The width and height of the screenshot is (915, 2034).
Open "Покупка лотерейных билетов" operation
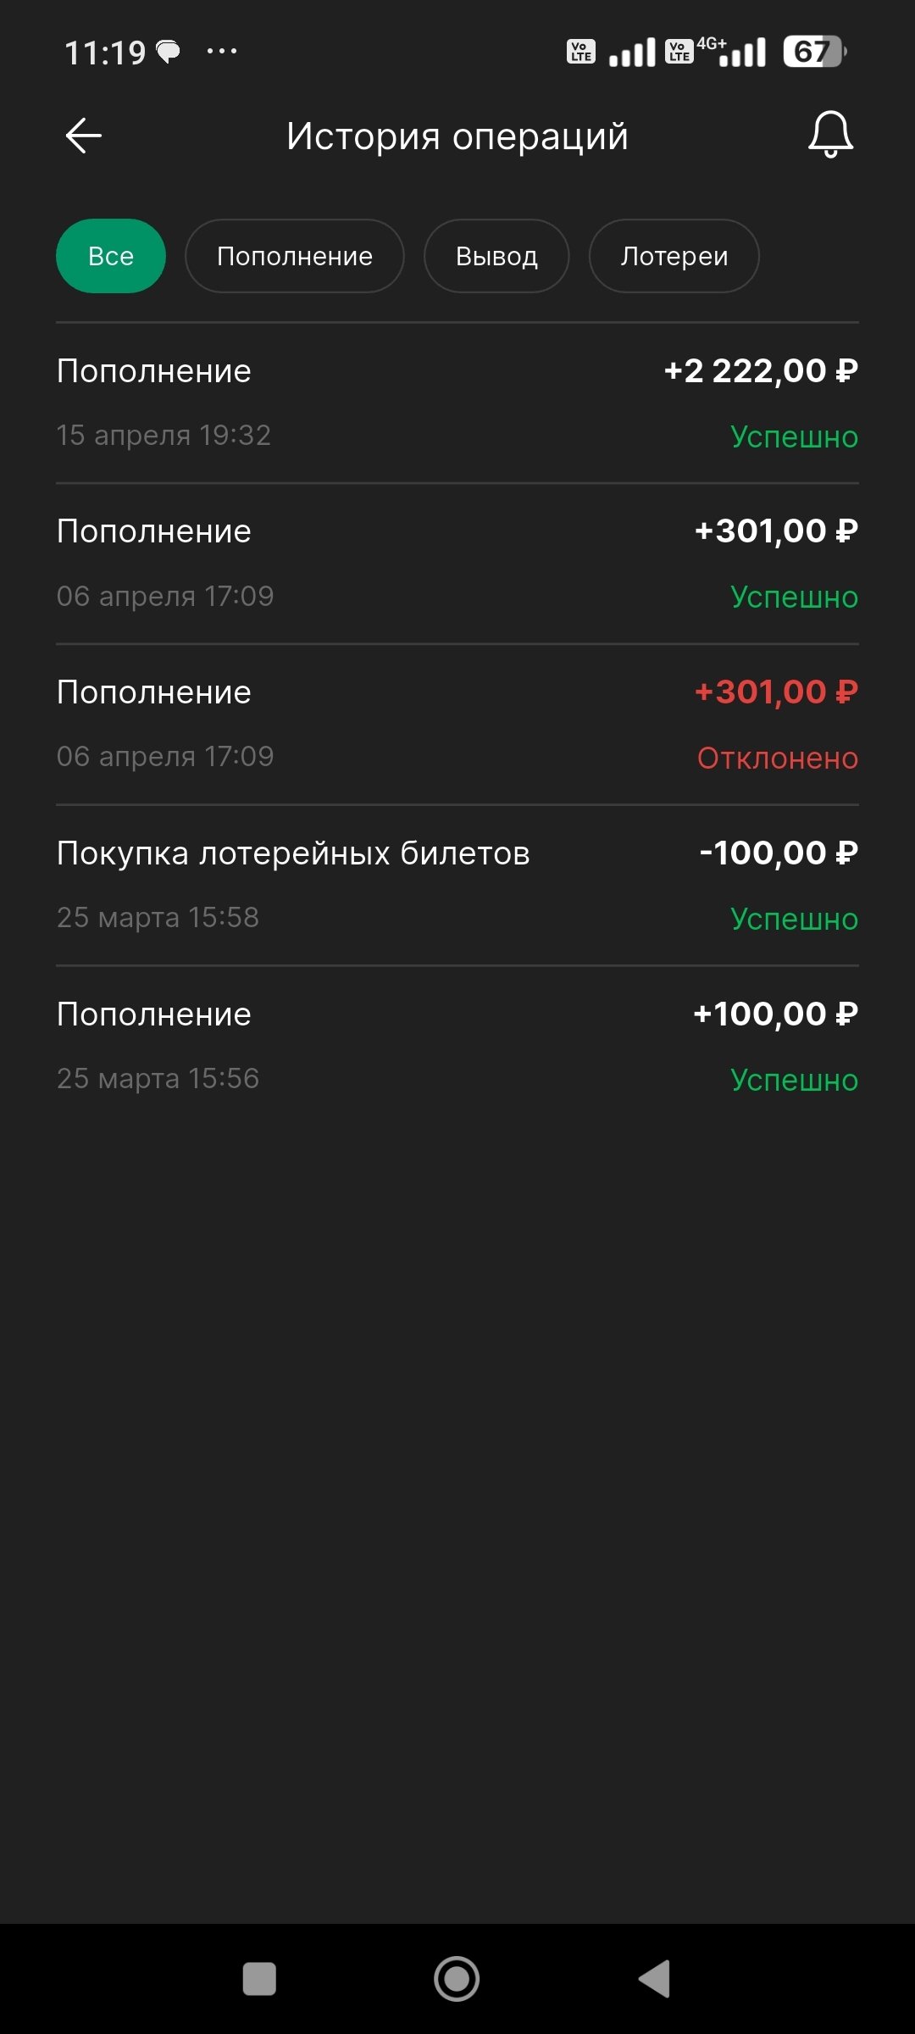point(457,885)
